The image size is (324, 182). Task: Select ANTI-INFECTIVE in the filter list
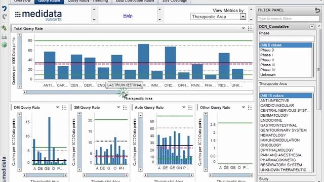286,101
